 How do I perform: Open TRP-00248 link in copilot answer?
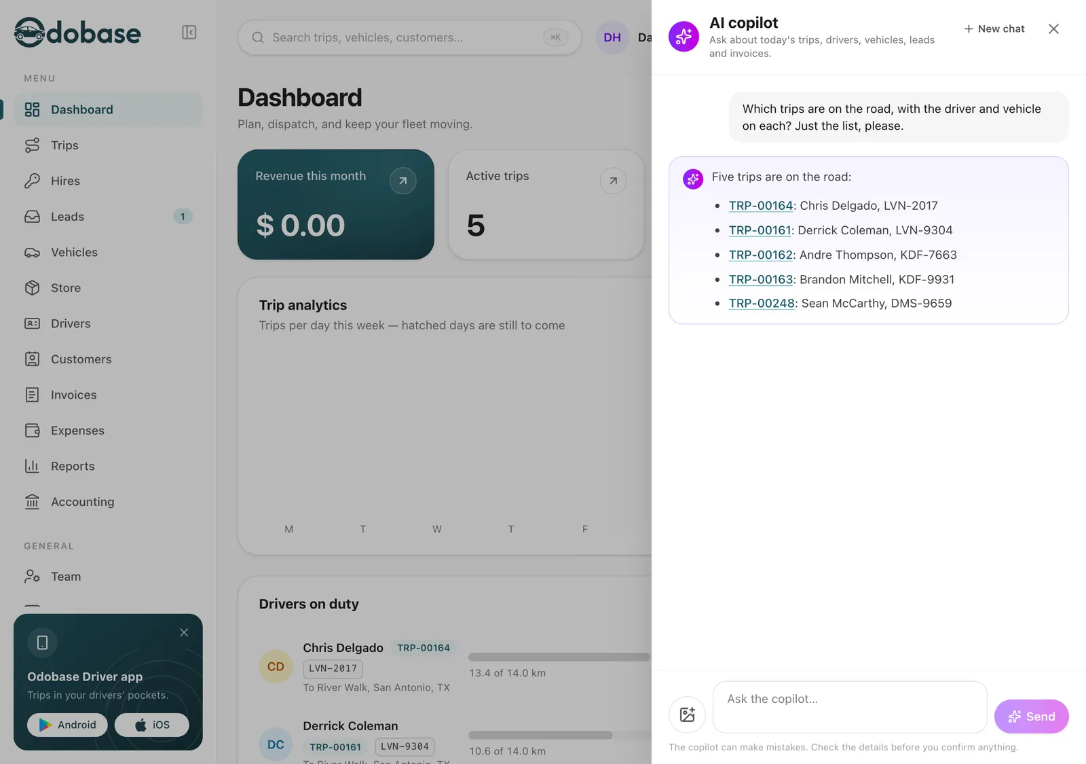click(762, 304)
